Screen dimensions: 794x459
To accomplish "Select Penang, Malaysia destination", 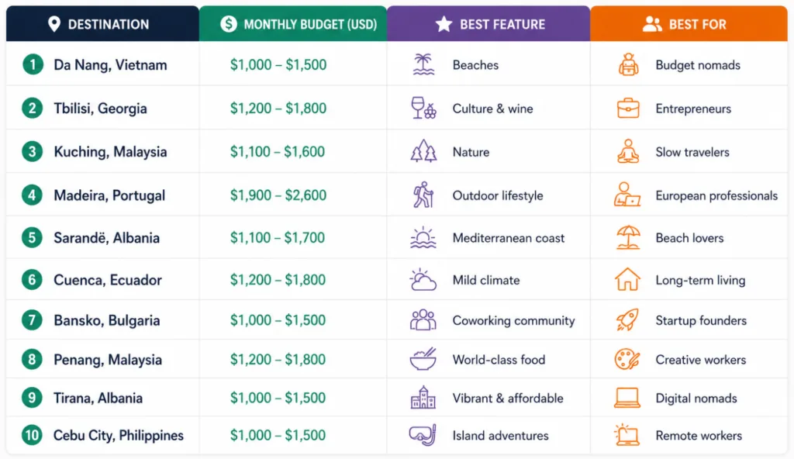I will (108, 359).
